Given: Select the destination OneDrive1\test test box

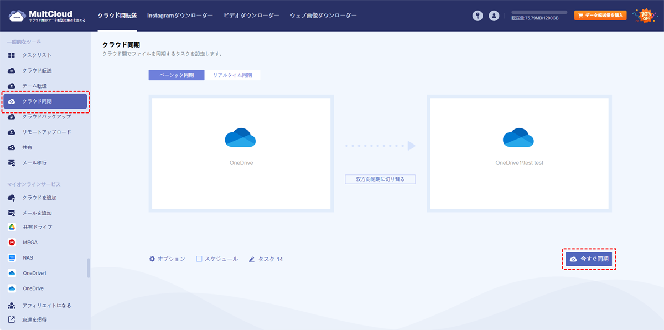Looking at the screenshot, I should (519, 153).
